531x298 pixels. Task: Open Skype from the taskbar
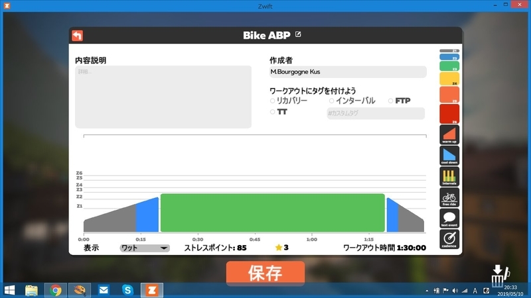tap(127, 290)
